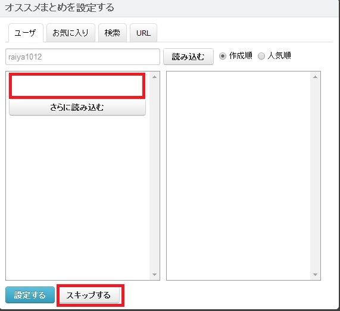Choose the 人気順 radio option

click(261, 56)
